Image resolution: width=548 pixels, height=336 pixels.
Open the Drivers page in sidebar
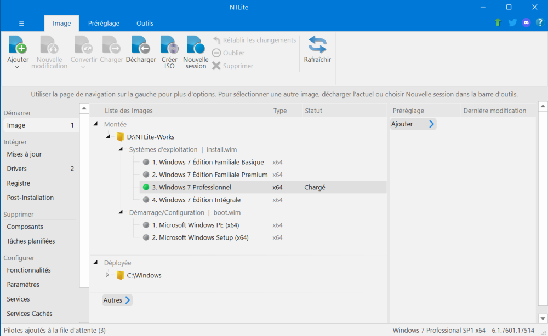tap(17, 169)
